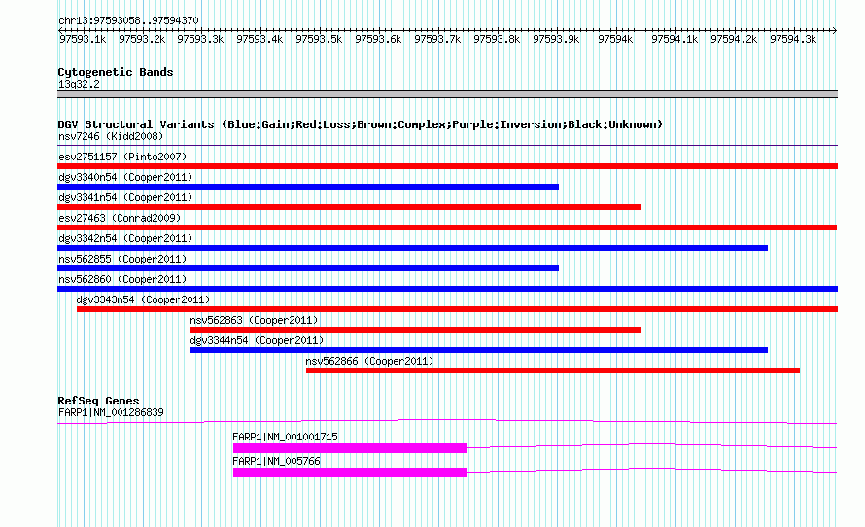Image resolution: width=865 pixels, height=527 pixels.
Task: Click the red nsv562866 variant bar
Action: pyautogui.click(x=553, y=370)
